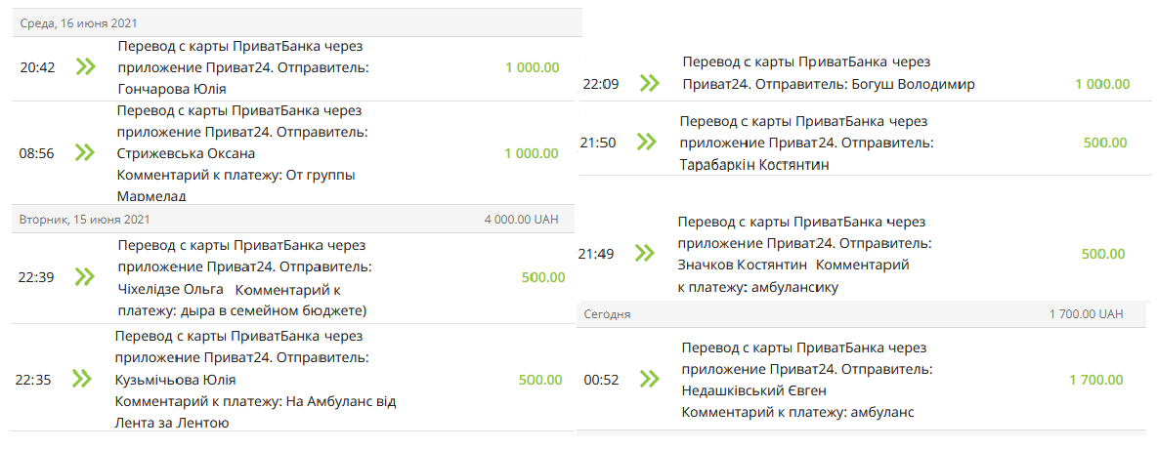1157x449 pixels.
Task: Click the arrow icon beside the 20:42 transfer
Action: point(86,67)
